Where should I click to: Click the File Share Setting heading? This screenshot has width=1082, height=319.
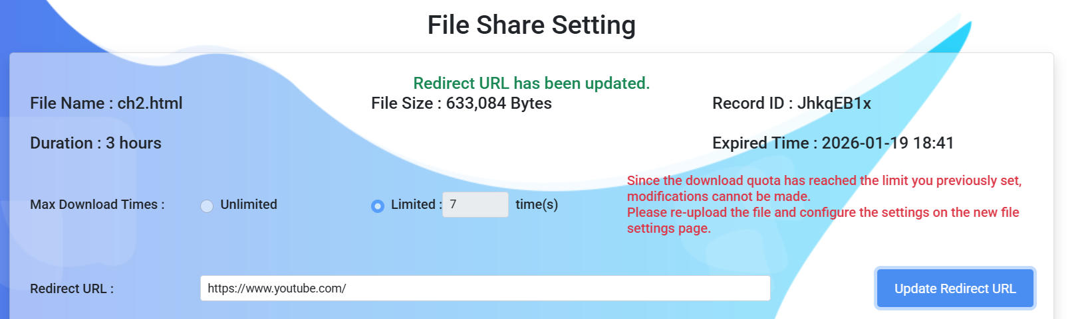point(531,25)
